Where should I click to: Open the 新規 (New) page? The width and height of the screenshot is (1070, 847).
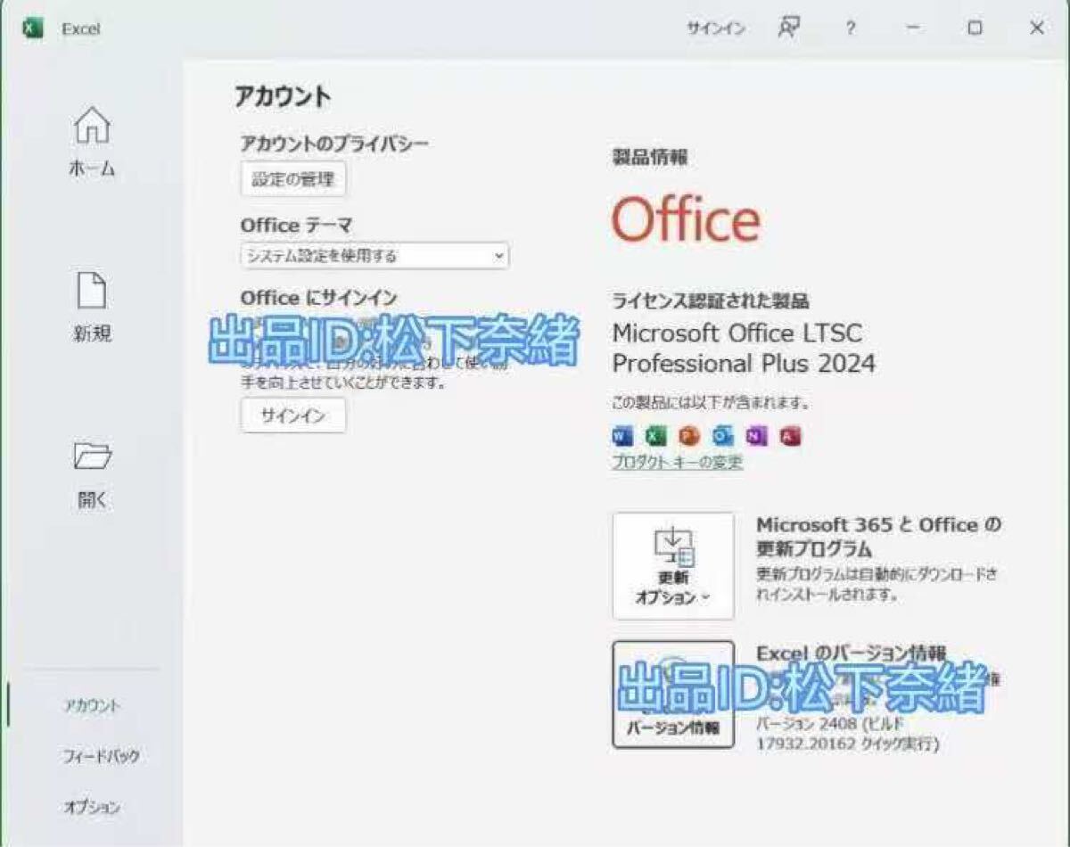pos(93,308)
